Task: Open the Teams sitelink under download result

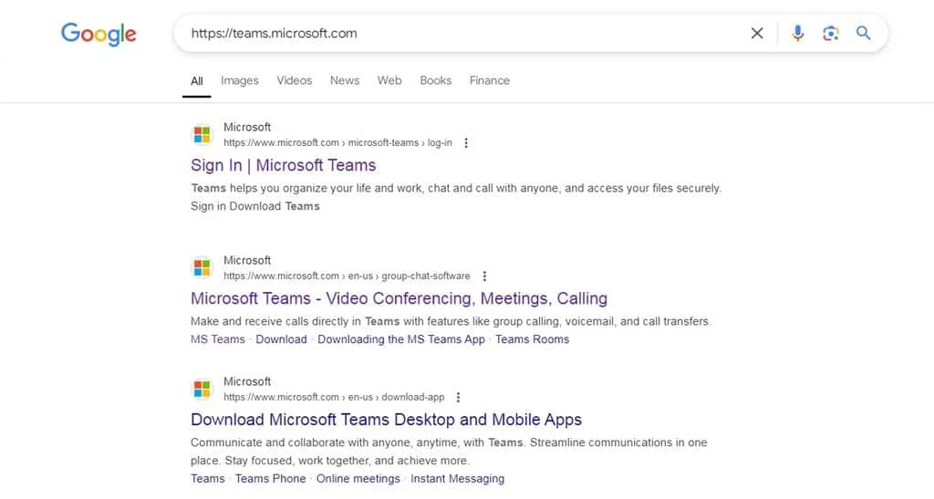Action: click(x=208, y=479)
